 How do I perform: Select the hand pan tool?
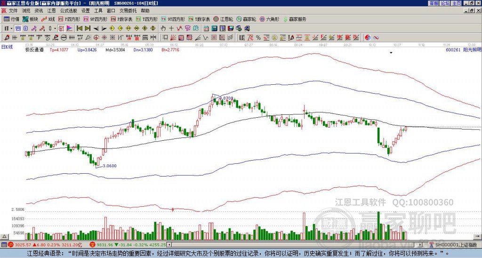point(163,29)
